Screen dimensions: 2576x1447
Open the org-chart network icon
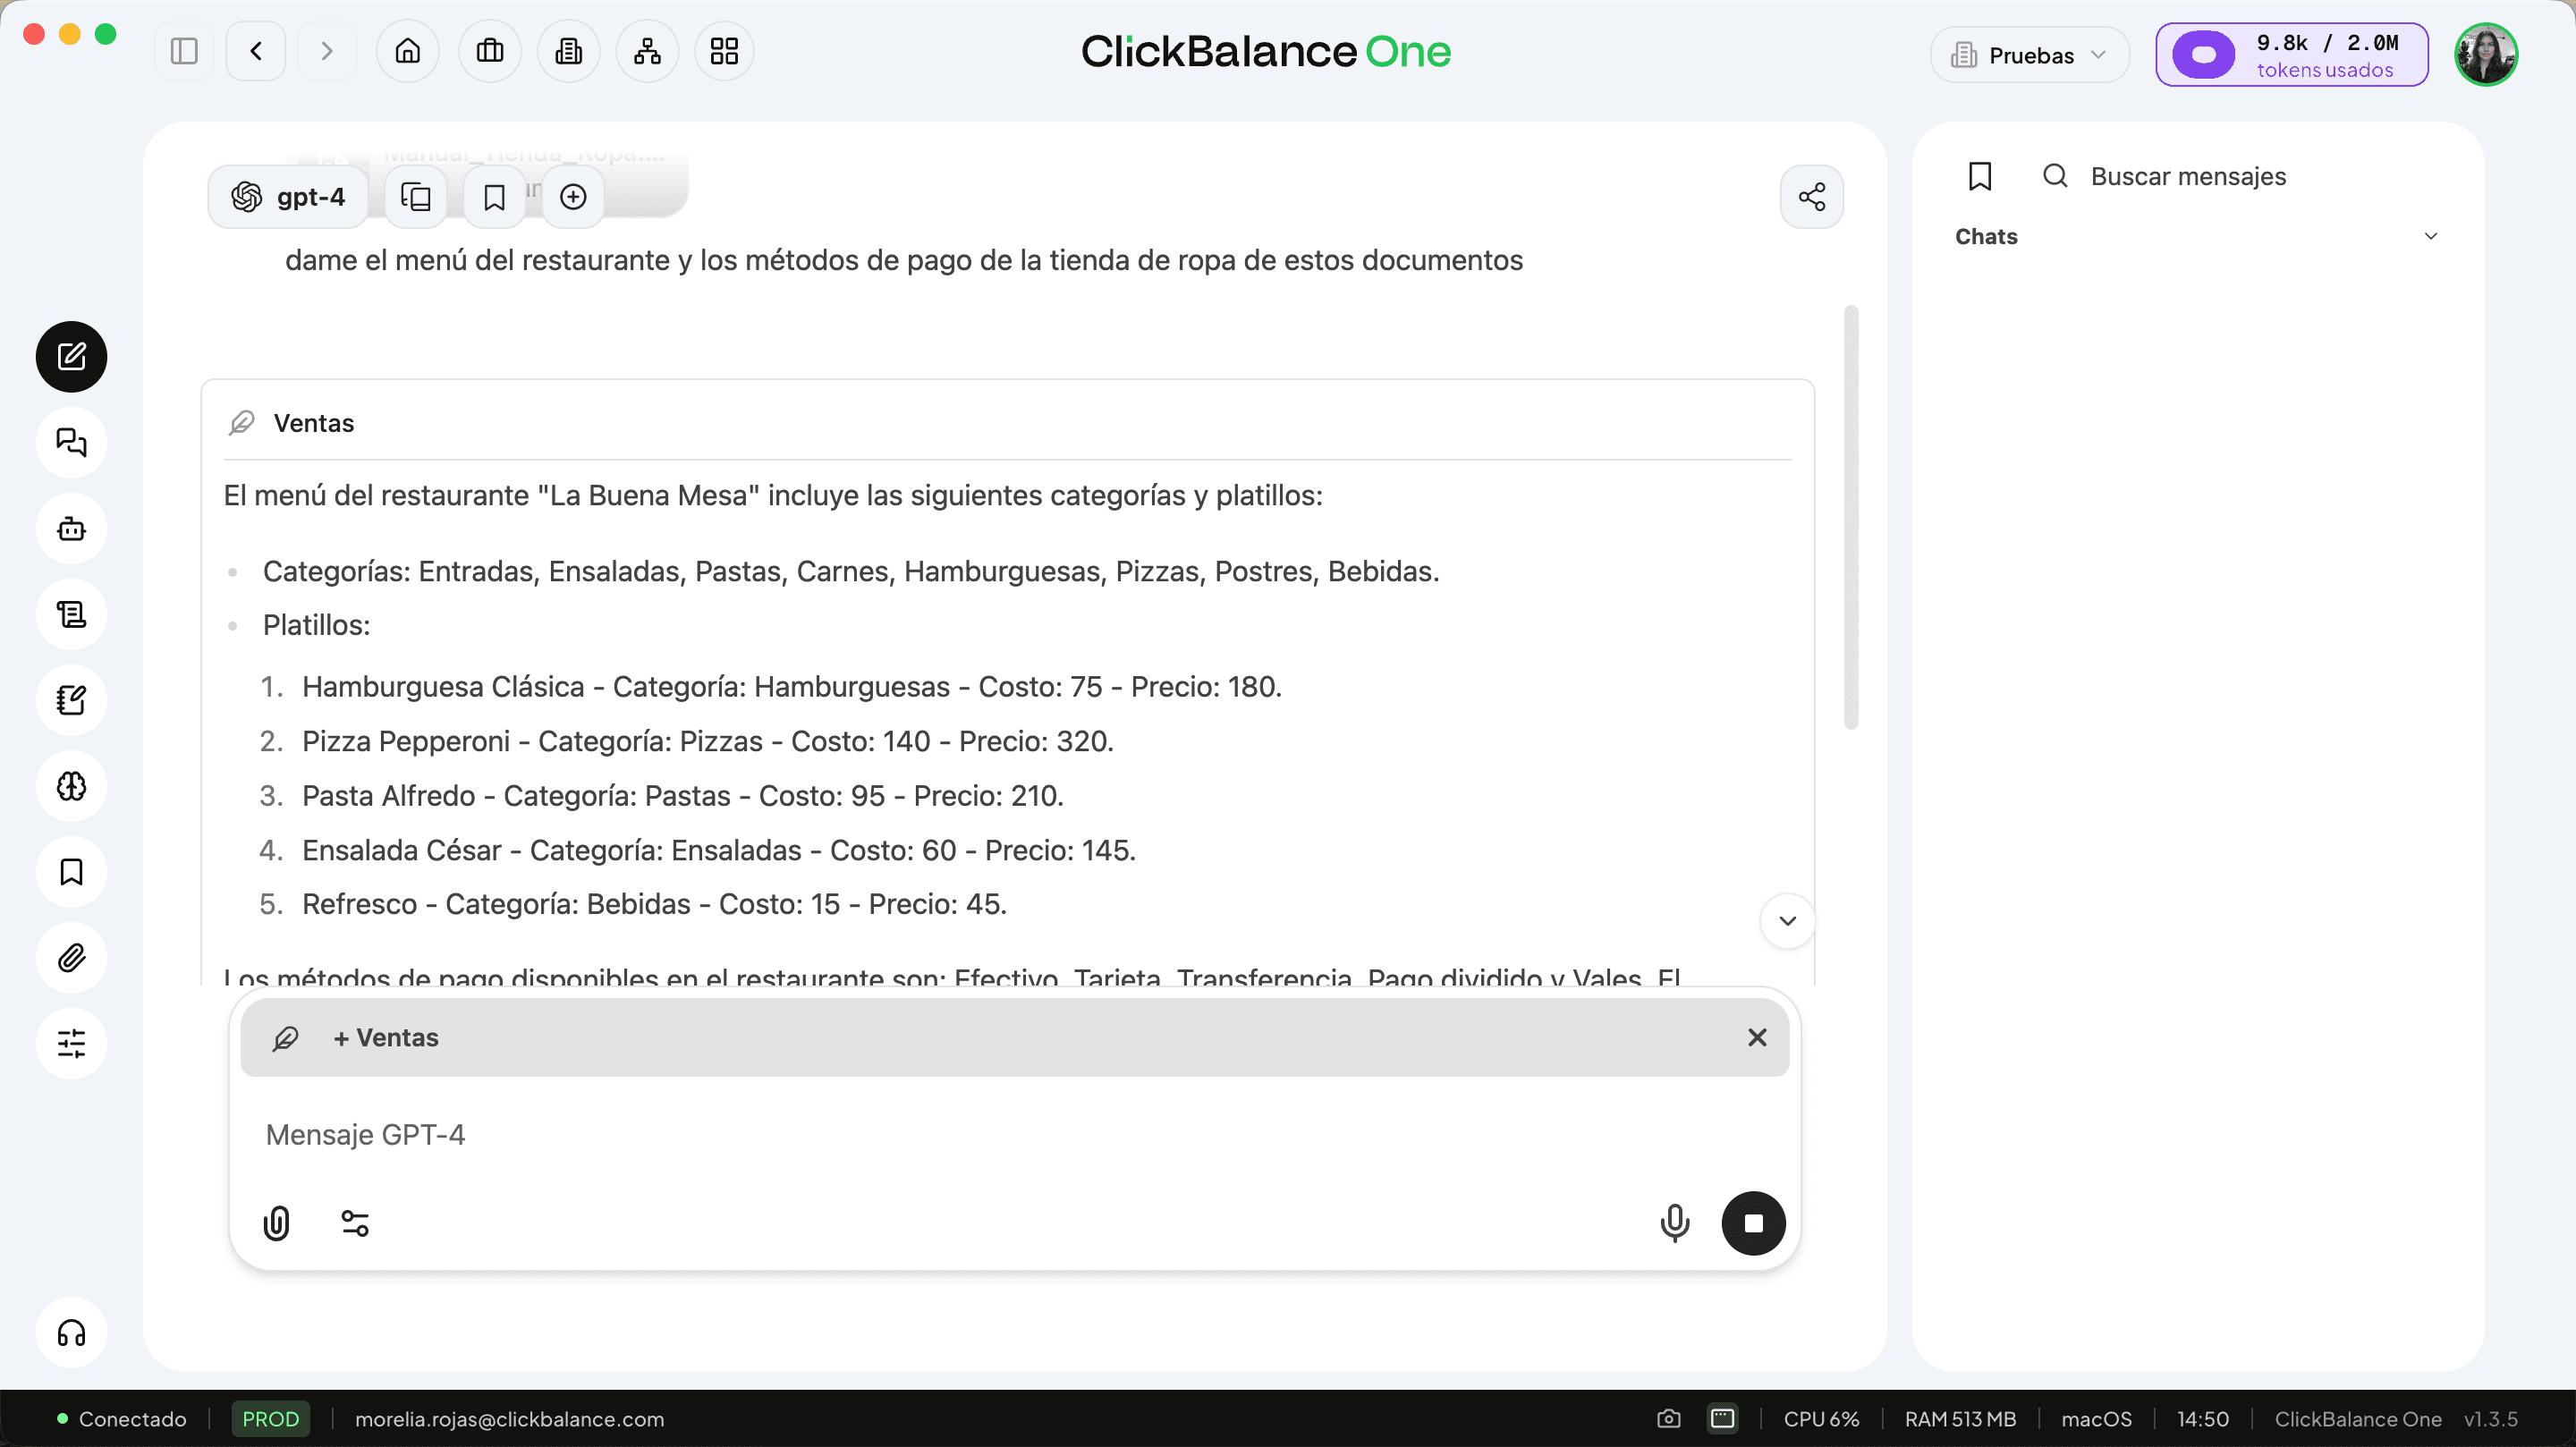tap(648, 51)
